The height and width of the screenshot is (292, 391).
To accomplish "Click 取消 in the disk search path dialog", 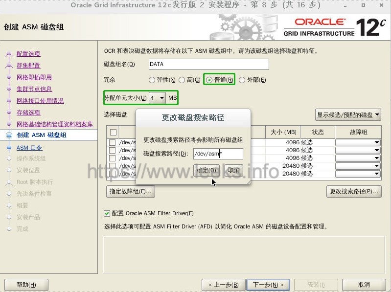I will click(x=233, y=170).
